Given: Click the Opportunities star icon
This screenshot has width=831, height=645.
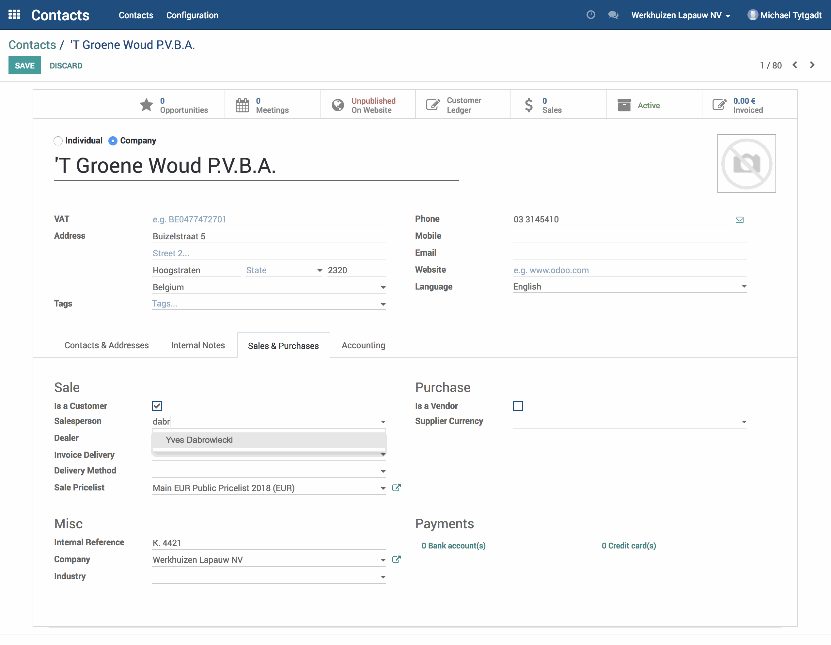Looking at the screenshot, I should (147, 105).
